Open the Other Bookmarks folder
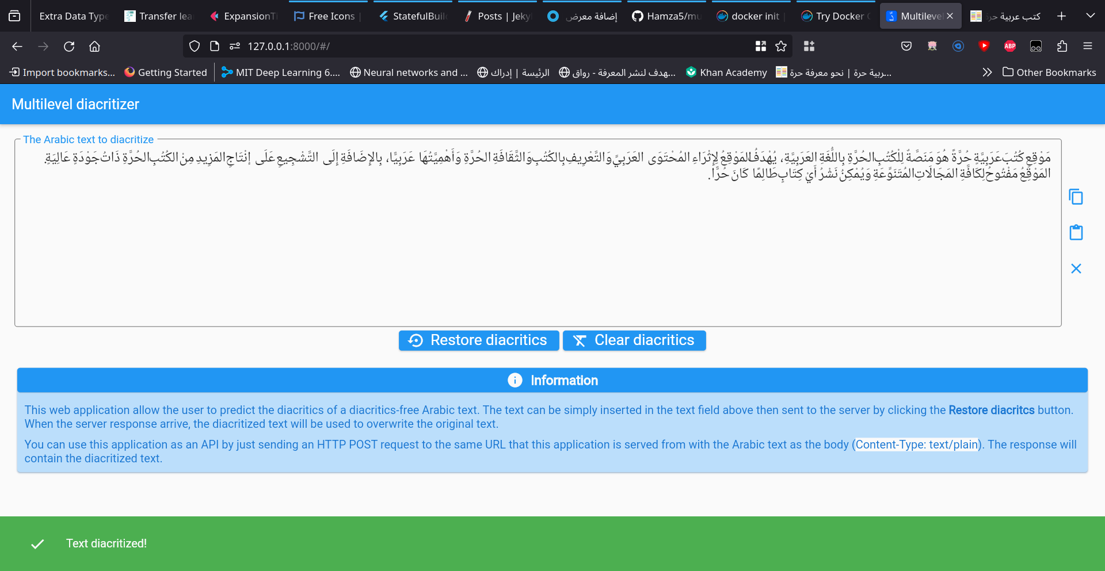 tap(1049, 72)
